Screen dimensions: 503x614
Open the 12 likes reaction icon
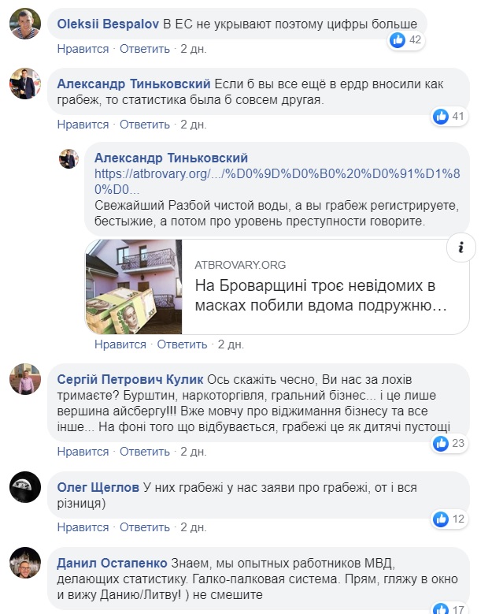440,519
